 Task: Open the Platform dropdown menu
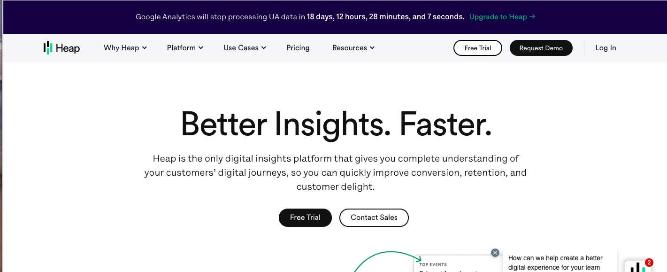tap(185, 48)
